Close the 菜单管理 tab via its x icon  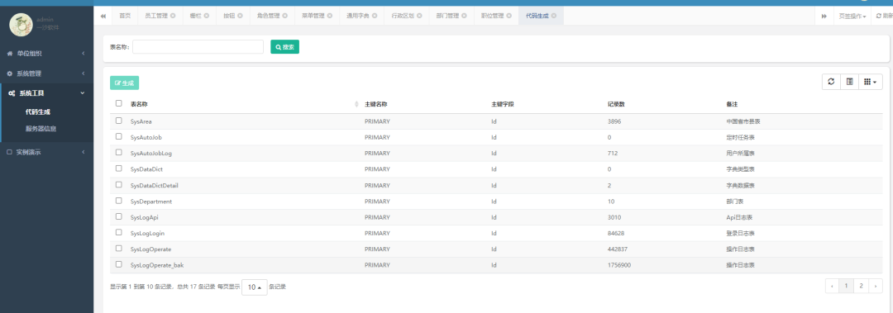point(329,16)
